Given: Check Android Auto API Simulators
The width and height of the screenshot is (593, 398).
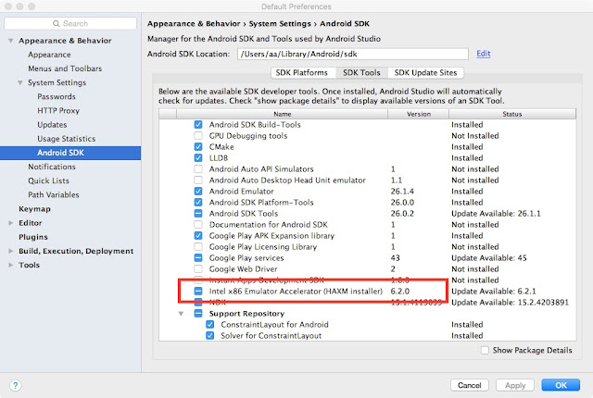Looking at the screenshot, I should 198,169.
